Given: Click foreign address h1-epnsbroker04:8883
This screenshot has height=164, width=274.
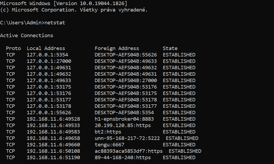Looking at the screenshot, I should tap(124, 119).
